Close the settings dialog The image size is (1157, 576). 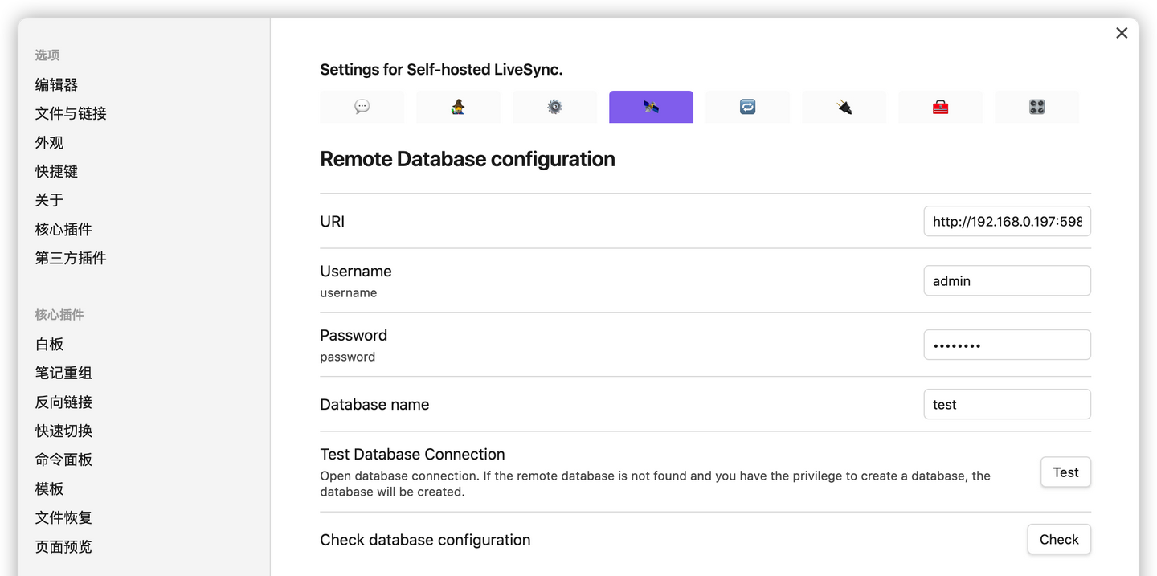tap(1122, 33)
